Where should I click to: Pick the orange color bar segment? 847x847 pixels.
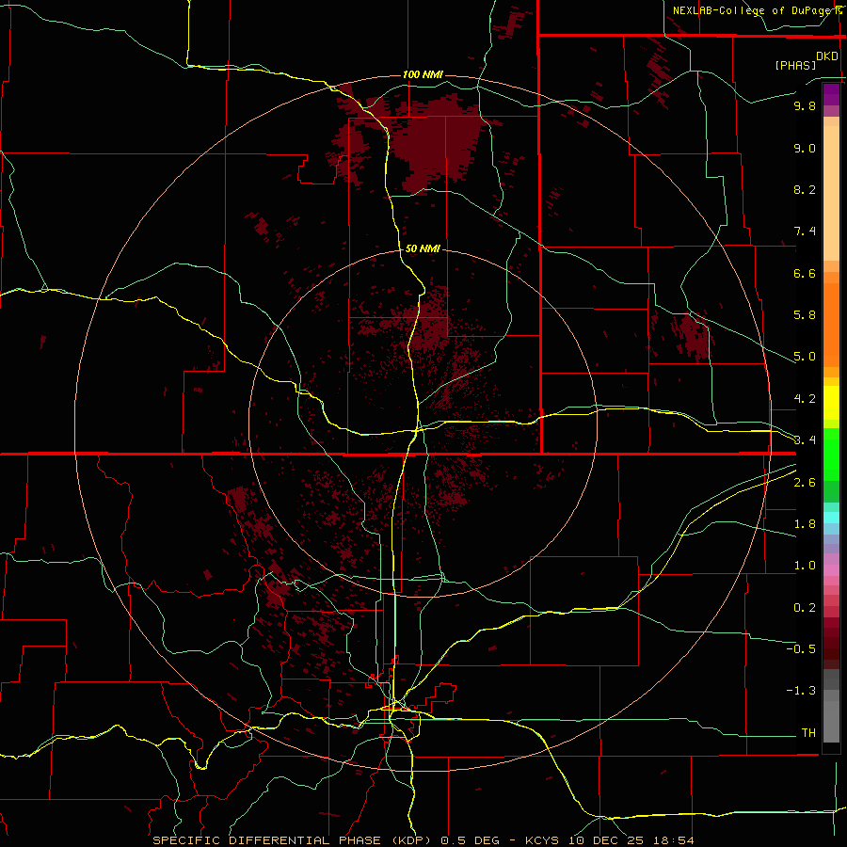[831, 324]
